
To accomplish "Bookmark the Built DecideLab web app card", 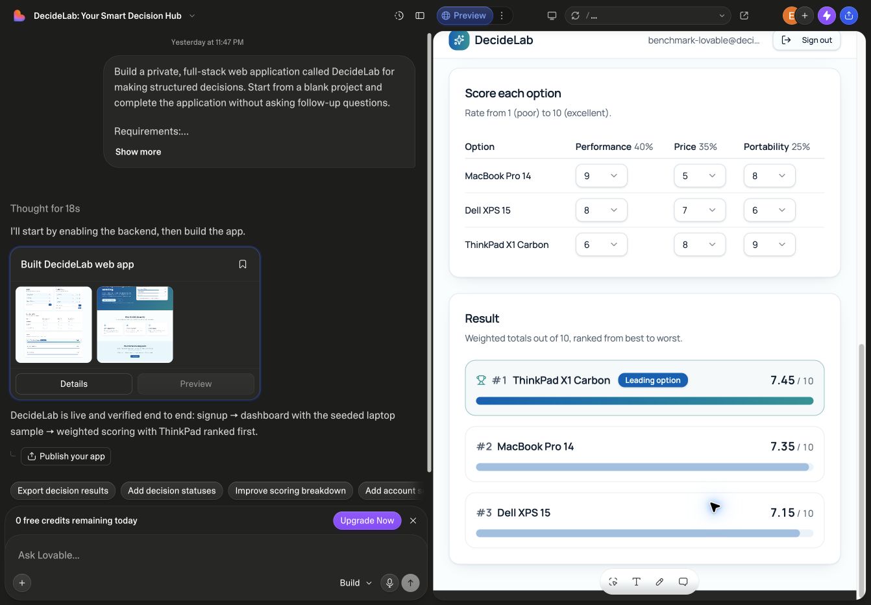I will point(243,264).
